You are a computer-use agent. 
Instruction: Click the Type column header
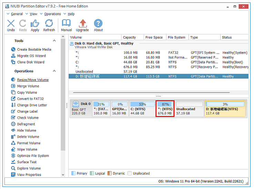click(x=204, y=37)
